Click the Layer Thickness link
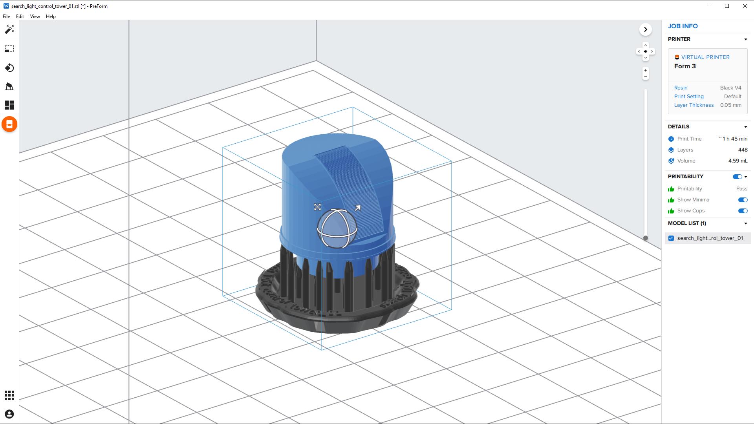 694,105
